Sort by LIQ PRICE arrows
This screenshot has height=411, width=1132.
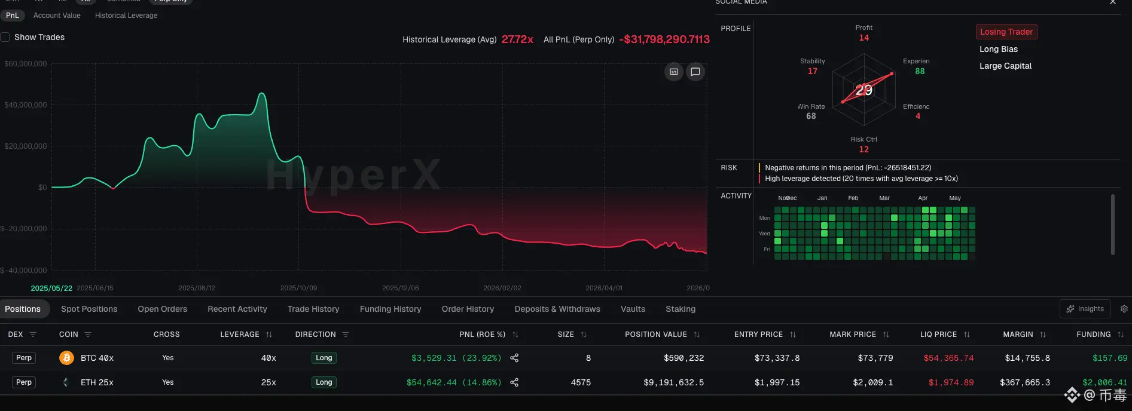coord(967,335)
